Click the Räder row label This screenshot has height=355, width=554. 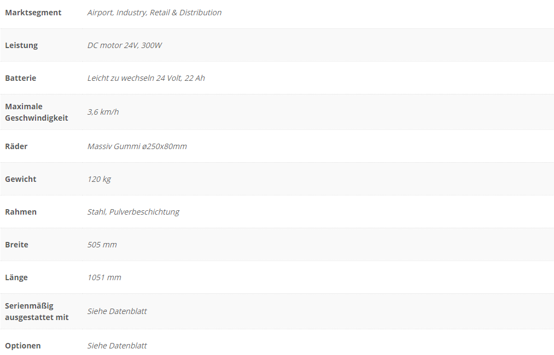tap(16, 146)
